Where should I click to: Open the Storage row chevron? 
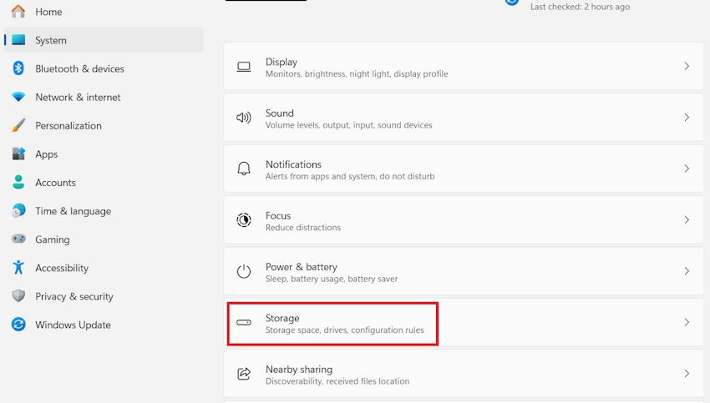click(687, 322)
